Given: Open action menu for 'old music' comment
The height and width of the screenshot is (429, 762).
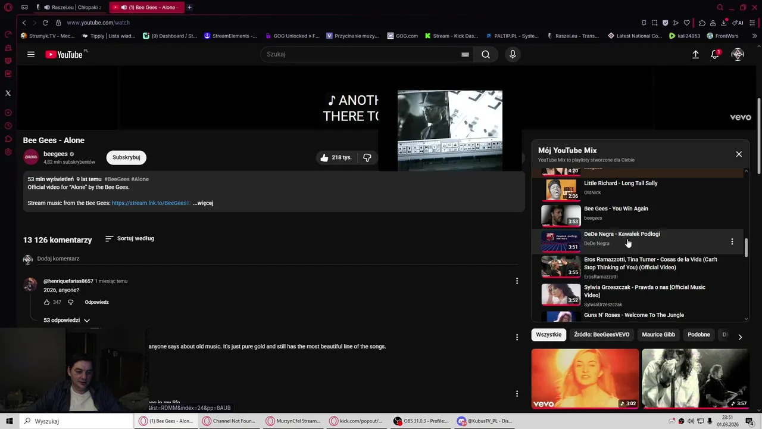Looking at the screenshot, I should (517, 337).
